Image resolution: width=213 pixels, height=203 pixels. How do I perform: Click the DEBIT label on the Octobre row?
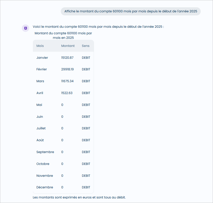coord(86,164)
